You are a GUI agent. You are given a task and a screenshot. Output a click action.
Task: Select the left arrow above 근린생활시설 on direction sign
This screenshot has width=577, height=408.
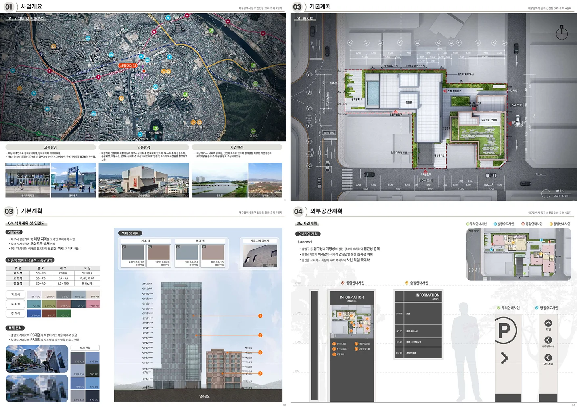coord(548,340)
